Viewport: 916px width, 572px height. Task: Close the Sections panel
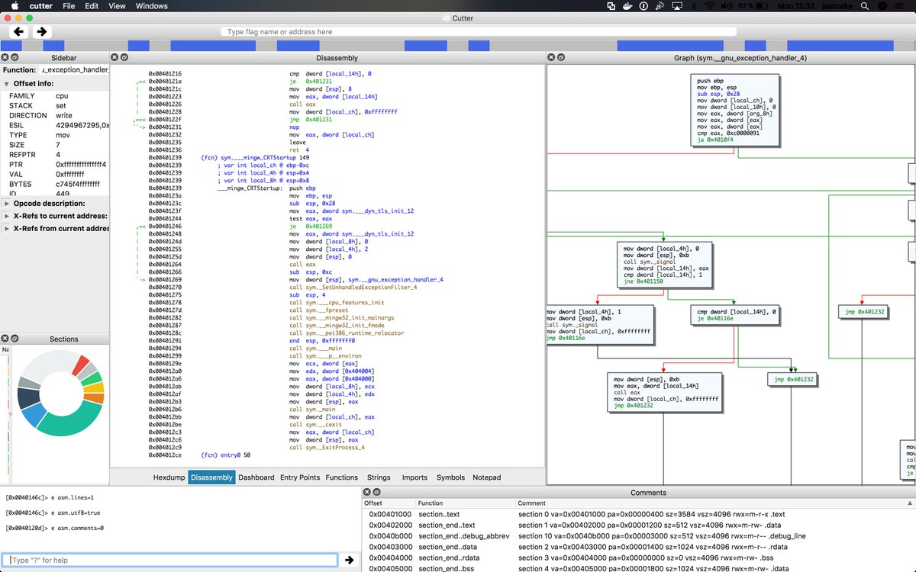pyautogui.click(x=5, y=339)
